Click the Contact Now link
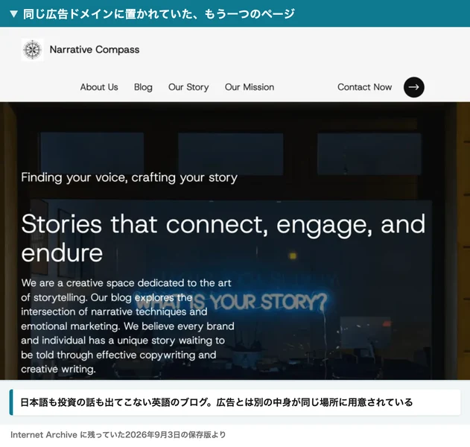The image size is (470, 447). click(364, 87)
